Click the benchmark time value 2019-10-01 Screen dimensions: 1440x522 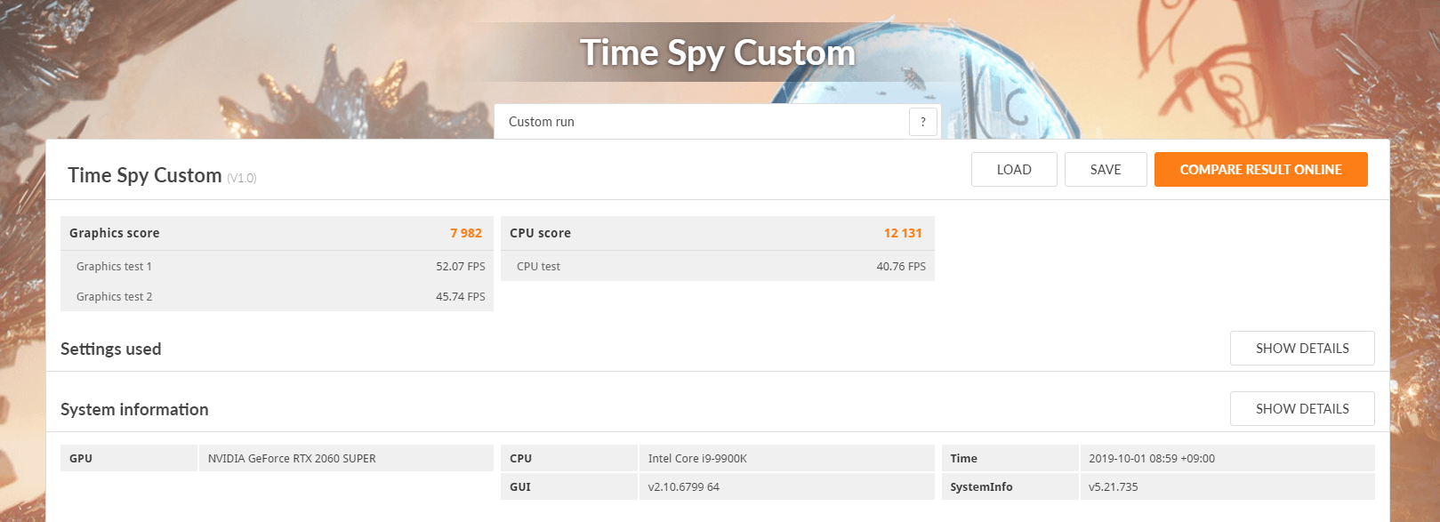coord(1151,459)
